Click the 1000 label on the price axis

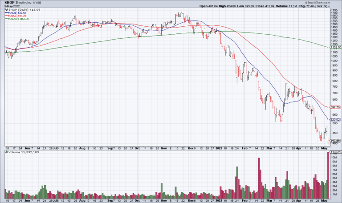pos(334,61)
